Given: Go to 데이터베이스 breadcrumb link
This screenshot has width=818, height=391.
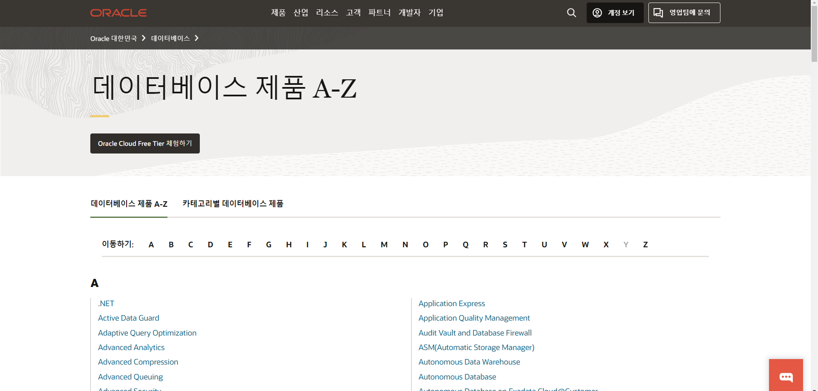Looking at the screenshot, I should [170, 38].
